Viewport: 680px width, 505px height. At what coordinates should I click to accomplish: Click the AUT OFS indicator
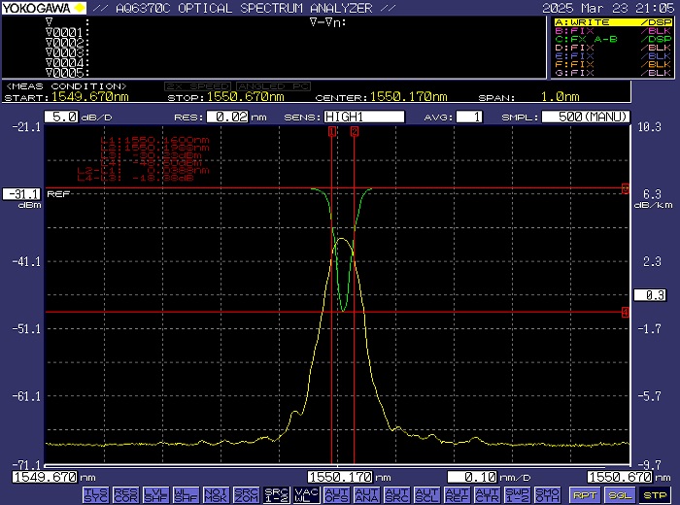(x=336, y=494)
